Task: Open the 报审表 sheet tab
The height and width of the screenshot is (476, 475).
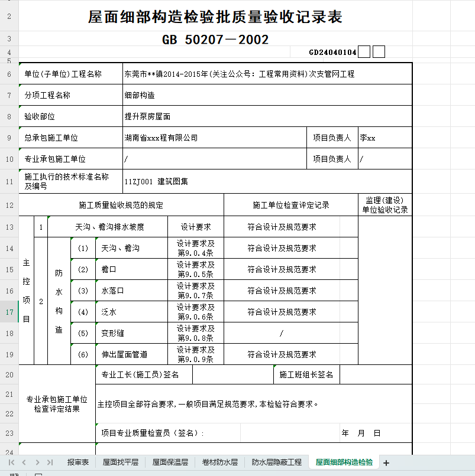Action: [77, 462]
